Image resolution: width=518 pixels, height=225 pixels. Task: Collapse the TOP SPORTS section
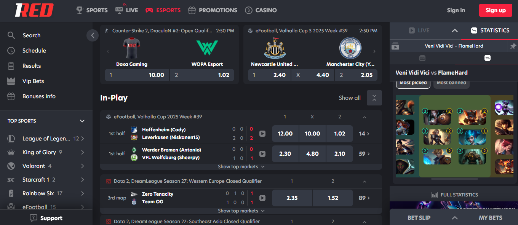[82, 121]
